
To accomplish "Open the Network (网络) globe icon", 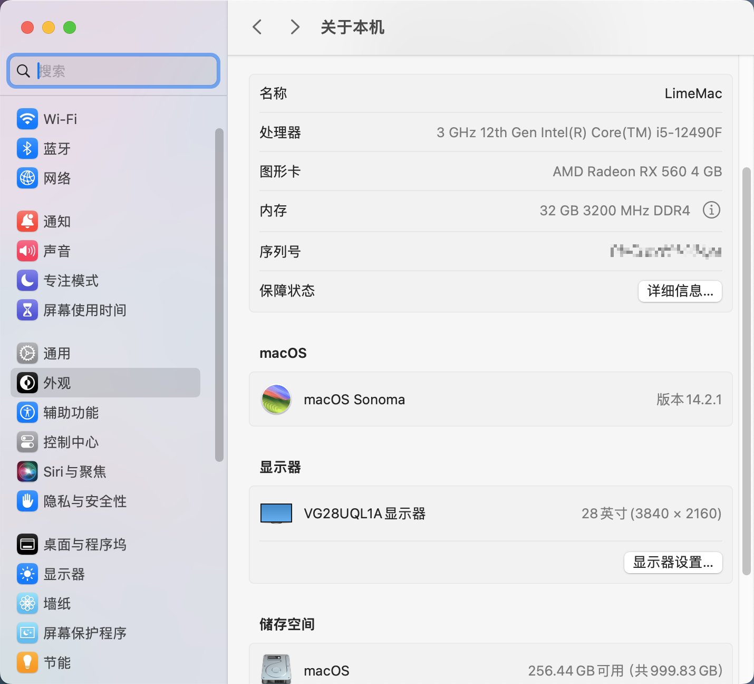I will click(27, 178).
